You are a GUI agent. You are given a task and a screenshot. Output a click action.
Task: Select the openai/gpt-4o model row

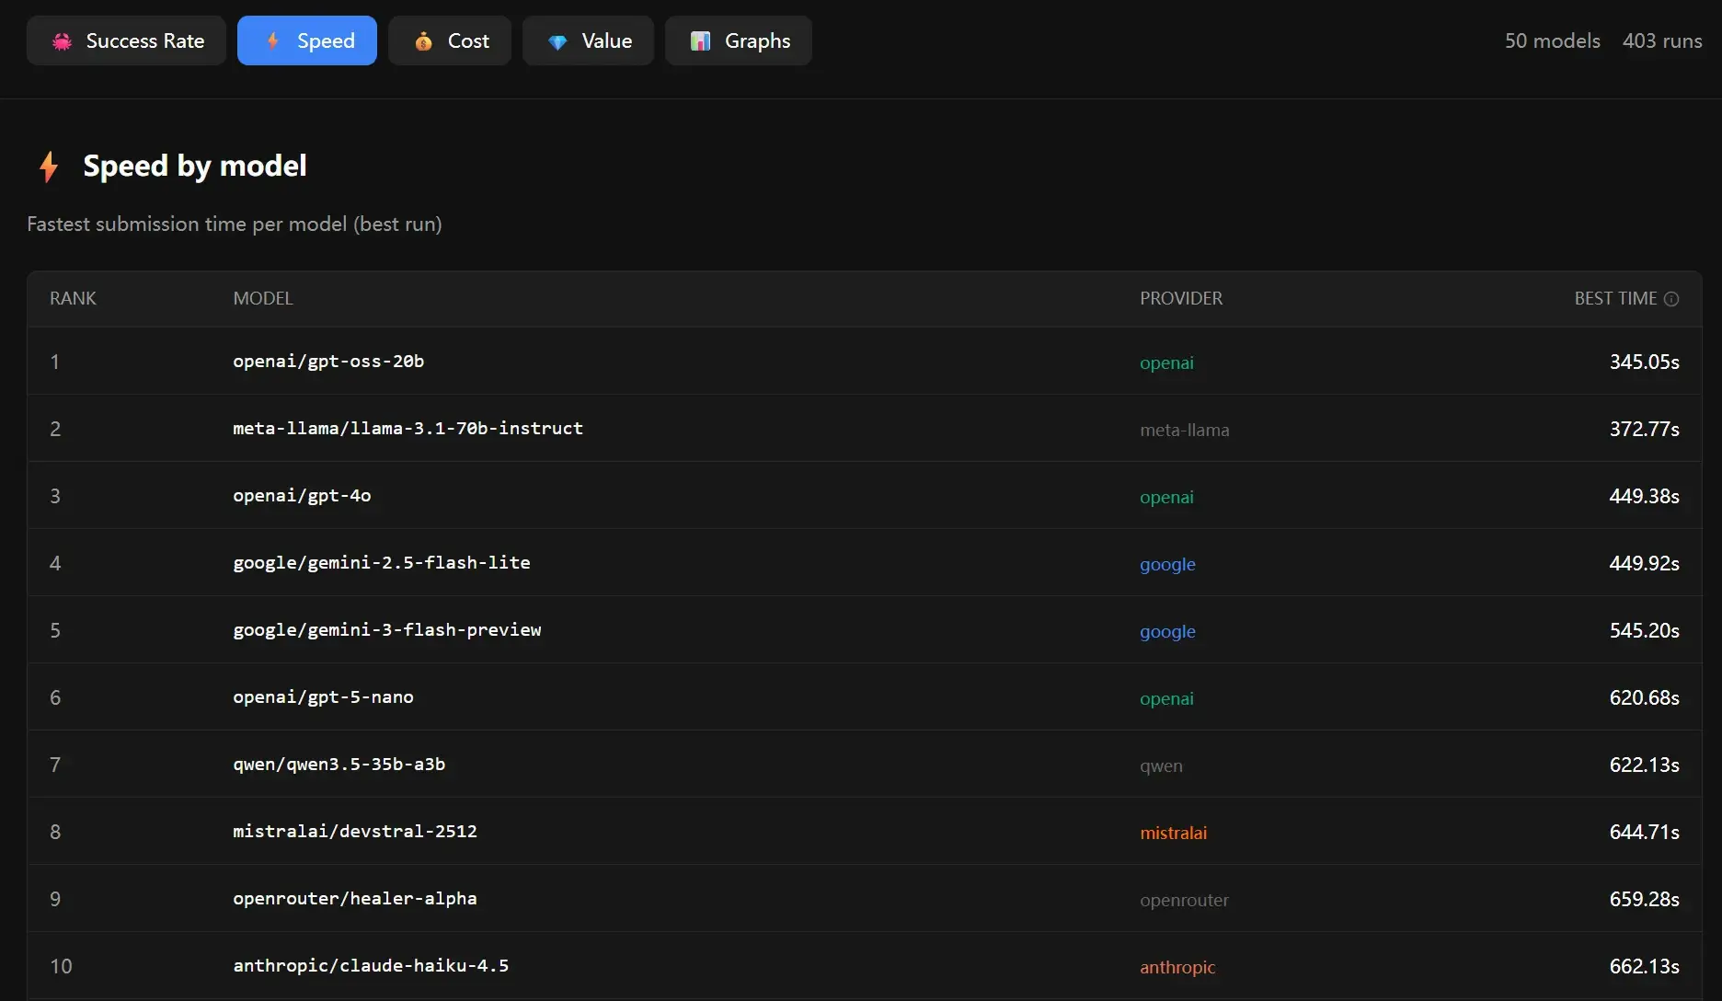click(302, 496)
